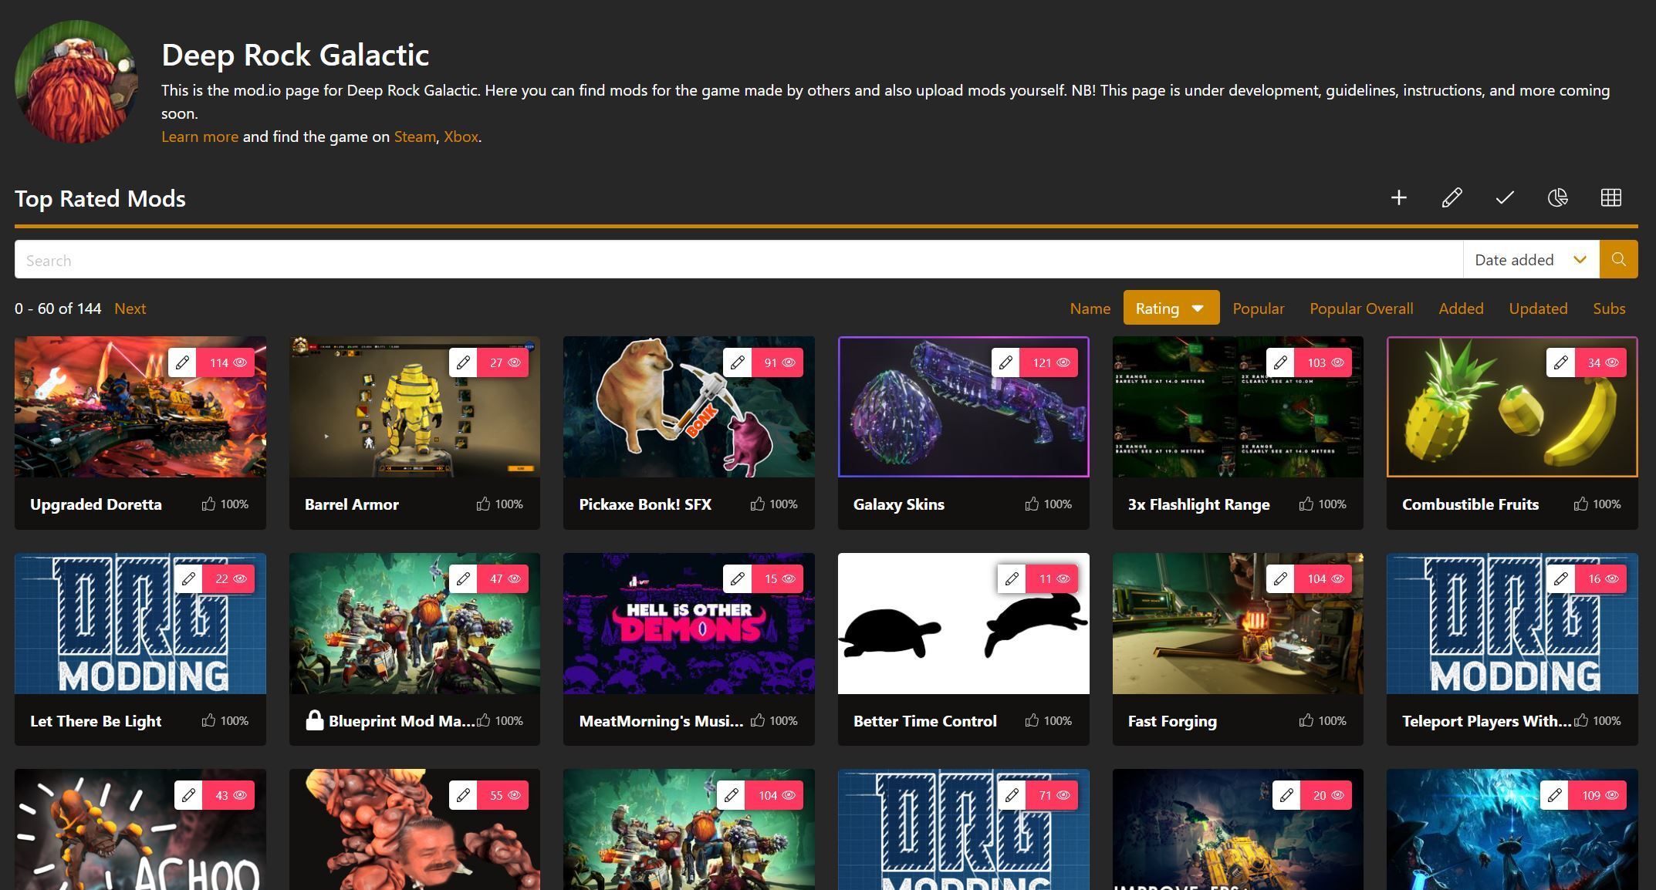Edit Fast Forging via pencil icon
The width and height of the screenshot is (1656, 890).
pos(1280,579)
